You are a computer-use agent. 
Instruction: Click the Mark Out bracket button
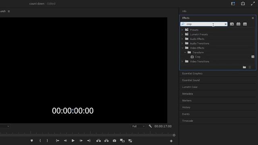pyautogui.click(x=47, y=141)
